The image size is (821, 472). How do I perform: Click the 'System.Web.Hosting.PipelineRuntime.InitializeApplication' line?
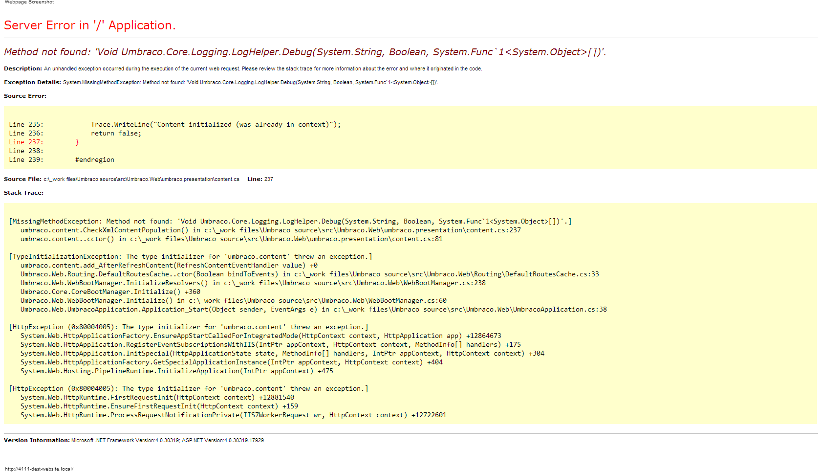[176, 371]
